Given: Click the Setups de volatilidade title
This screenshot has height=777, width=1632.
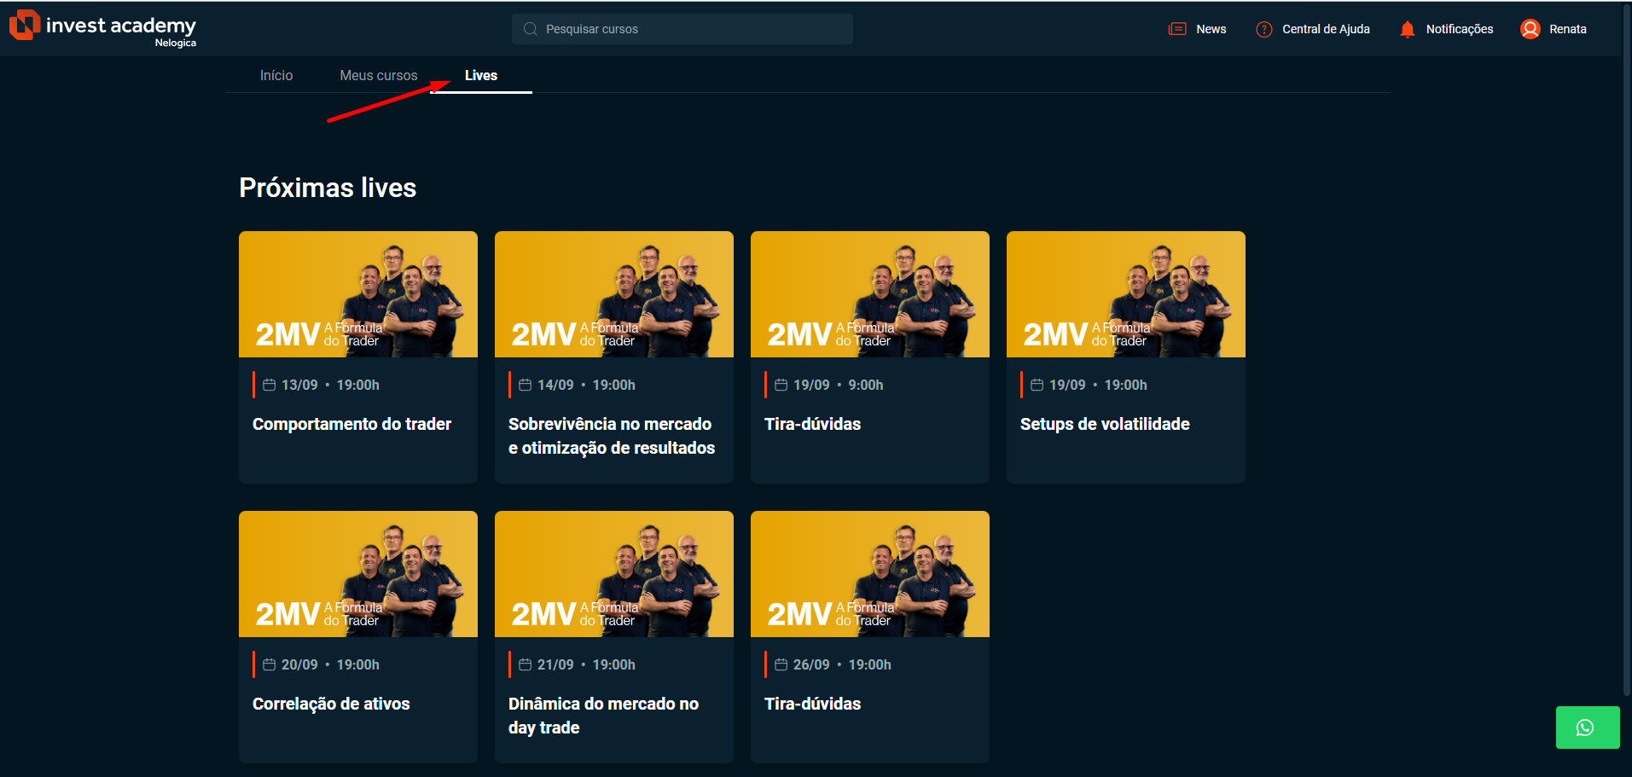Looking at the screenshot, I should click(x=1105, y=424).
